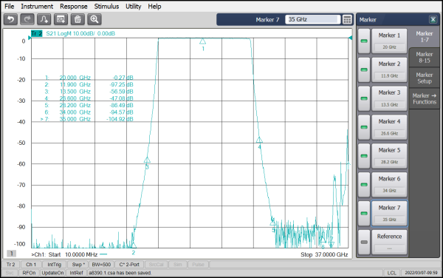Screen dimensions: 443x278
Task: Click the add window toolbar icon
Action: 61,19
